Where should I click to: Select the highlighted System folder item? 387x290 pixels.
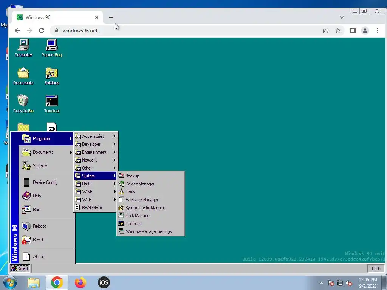click(x=96, y=176)
